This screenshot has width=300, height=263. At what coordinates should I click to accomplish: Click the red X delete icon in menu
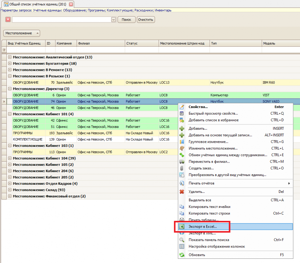click(x=182, y=192)
